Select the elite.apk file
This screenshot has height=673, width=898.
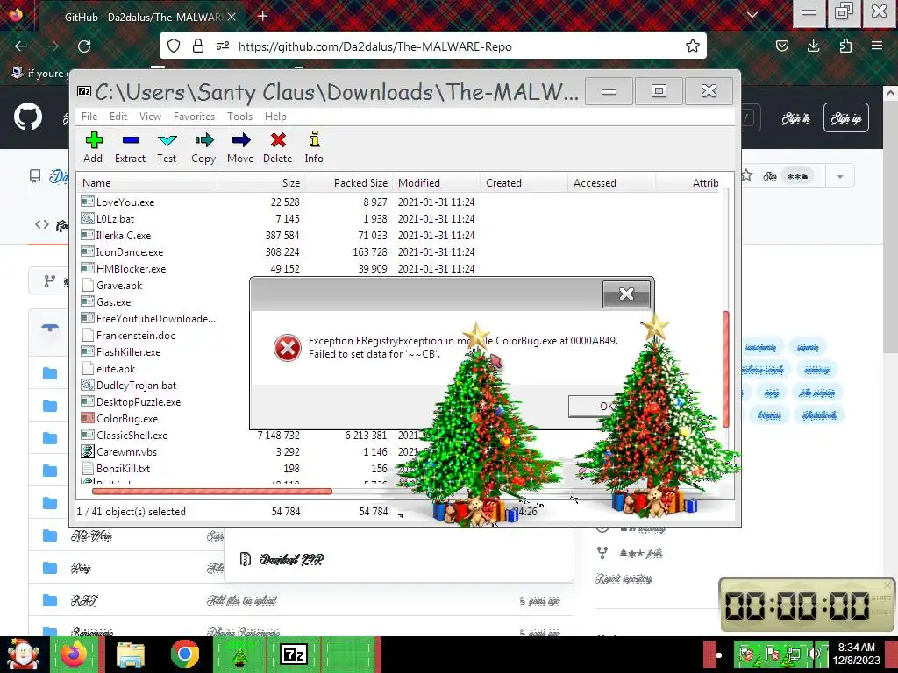[116, 369]
